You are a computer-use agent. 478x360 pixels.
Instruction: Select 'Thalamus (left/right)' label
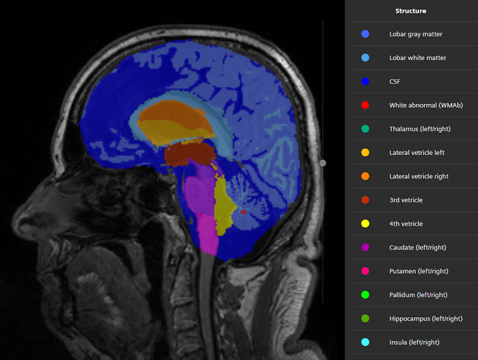[420, 129]
